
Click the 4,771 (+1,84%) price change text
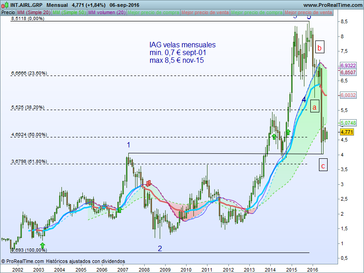pos(89,5)
